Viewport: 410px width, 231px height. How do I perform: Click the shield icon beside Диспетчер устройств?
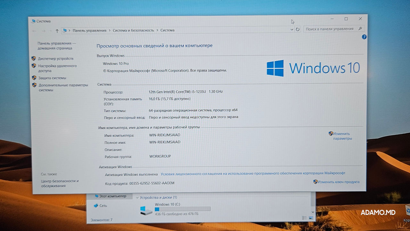pyautogui.click(x=34, y=59)
